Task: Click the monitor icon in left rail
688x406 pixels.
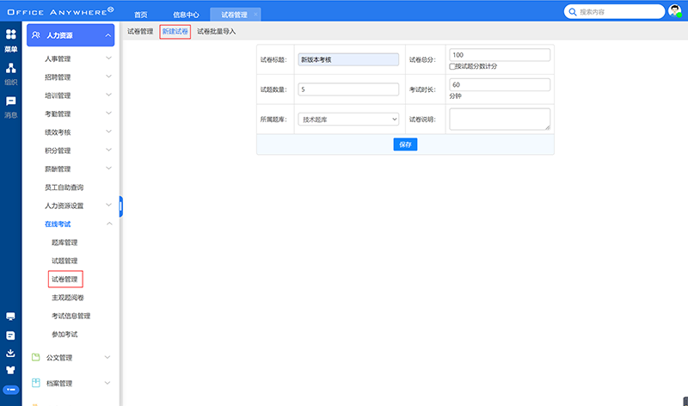Action: point(10,317)
